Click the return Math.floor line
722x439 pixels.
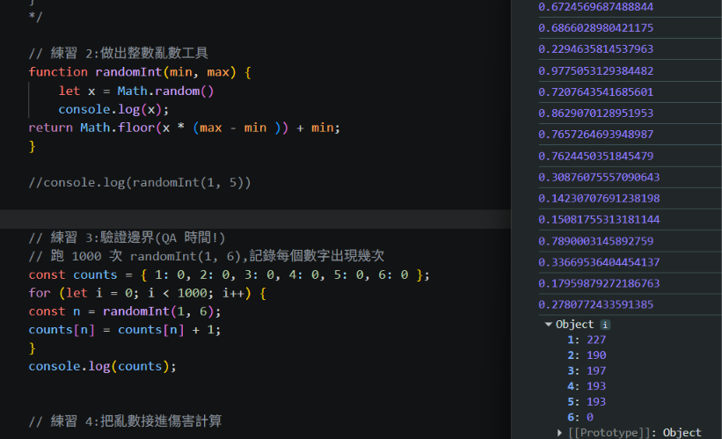coord(184,128)
